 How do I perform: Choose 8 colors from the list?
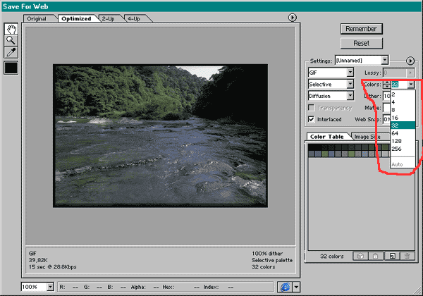(403, 110)
